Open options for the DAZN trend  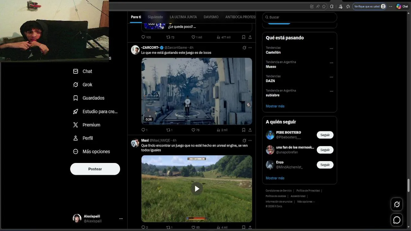point(331,77)
